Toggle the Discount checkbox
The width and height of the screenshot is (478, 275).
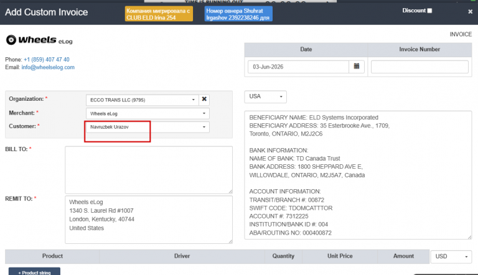[429, 11]
